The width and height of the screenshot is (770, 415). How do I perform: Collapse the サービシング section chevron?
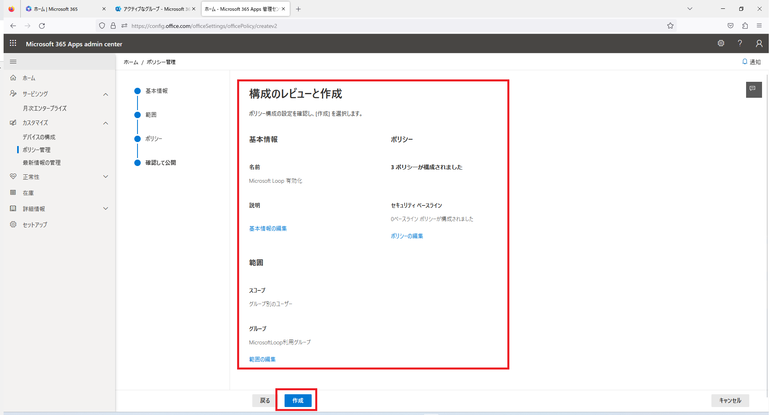(x=106, y=94)
